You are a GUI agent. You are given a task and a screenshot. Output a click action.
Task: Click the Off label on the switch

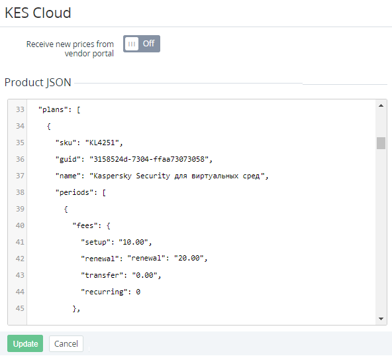[149, 44]
